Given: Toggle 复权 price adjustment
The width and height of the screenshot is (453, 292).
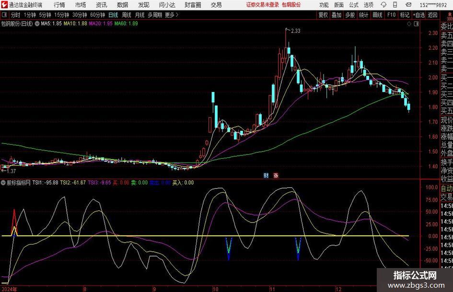Looking at the screenshot, I should (x=324, y=15).
